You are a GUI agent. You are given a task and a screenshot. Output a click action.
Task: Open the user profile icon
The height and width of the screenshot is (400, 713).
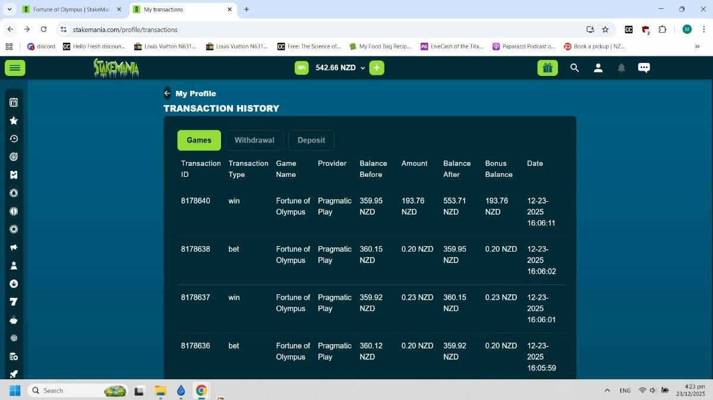[598, 68]
